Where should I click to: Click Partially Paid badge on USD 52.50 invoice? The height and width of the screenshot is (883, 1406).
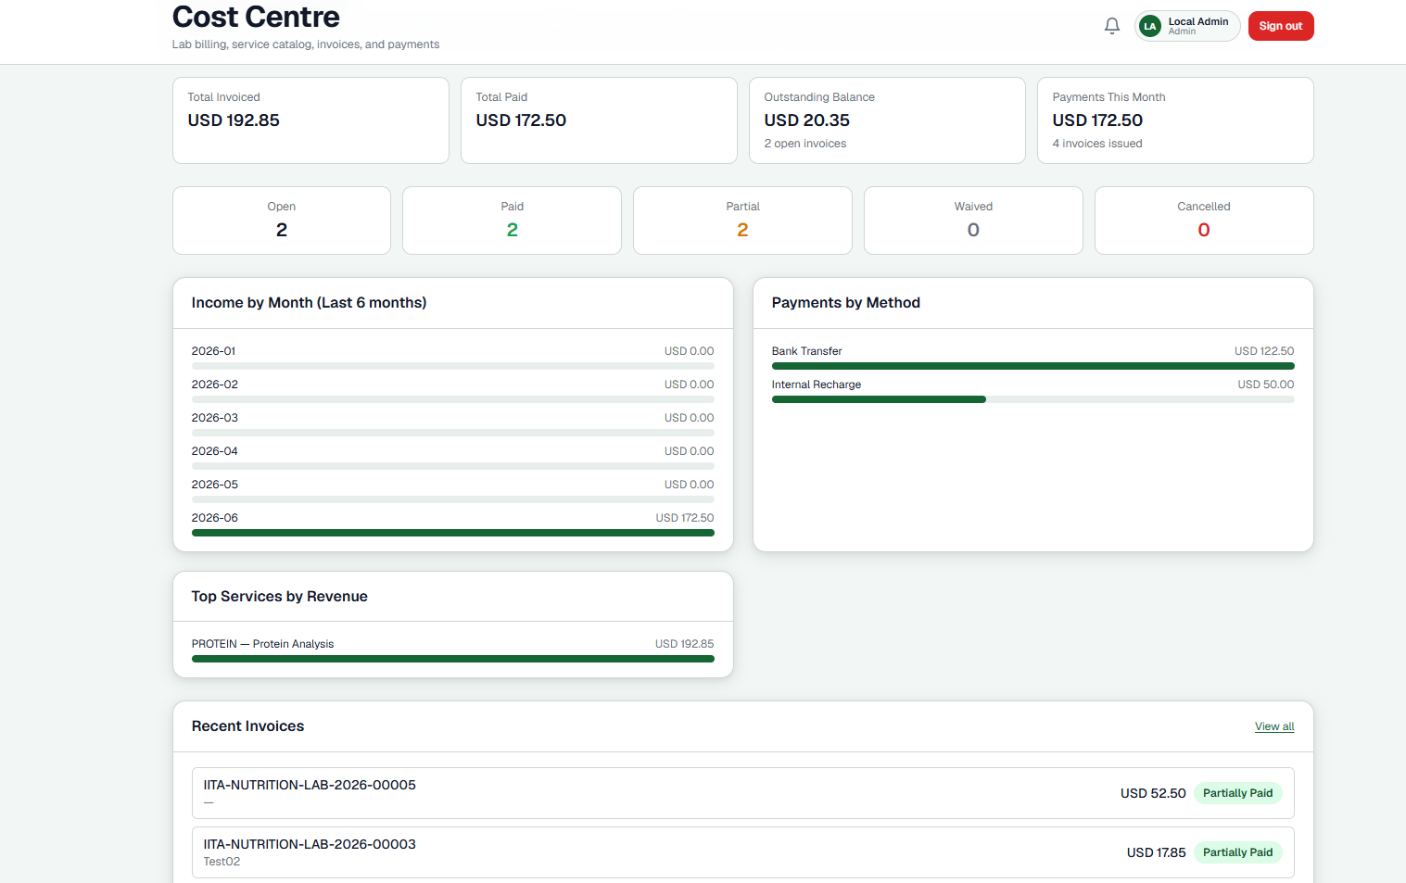[x=1237, y=793]
